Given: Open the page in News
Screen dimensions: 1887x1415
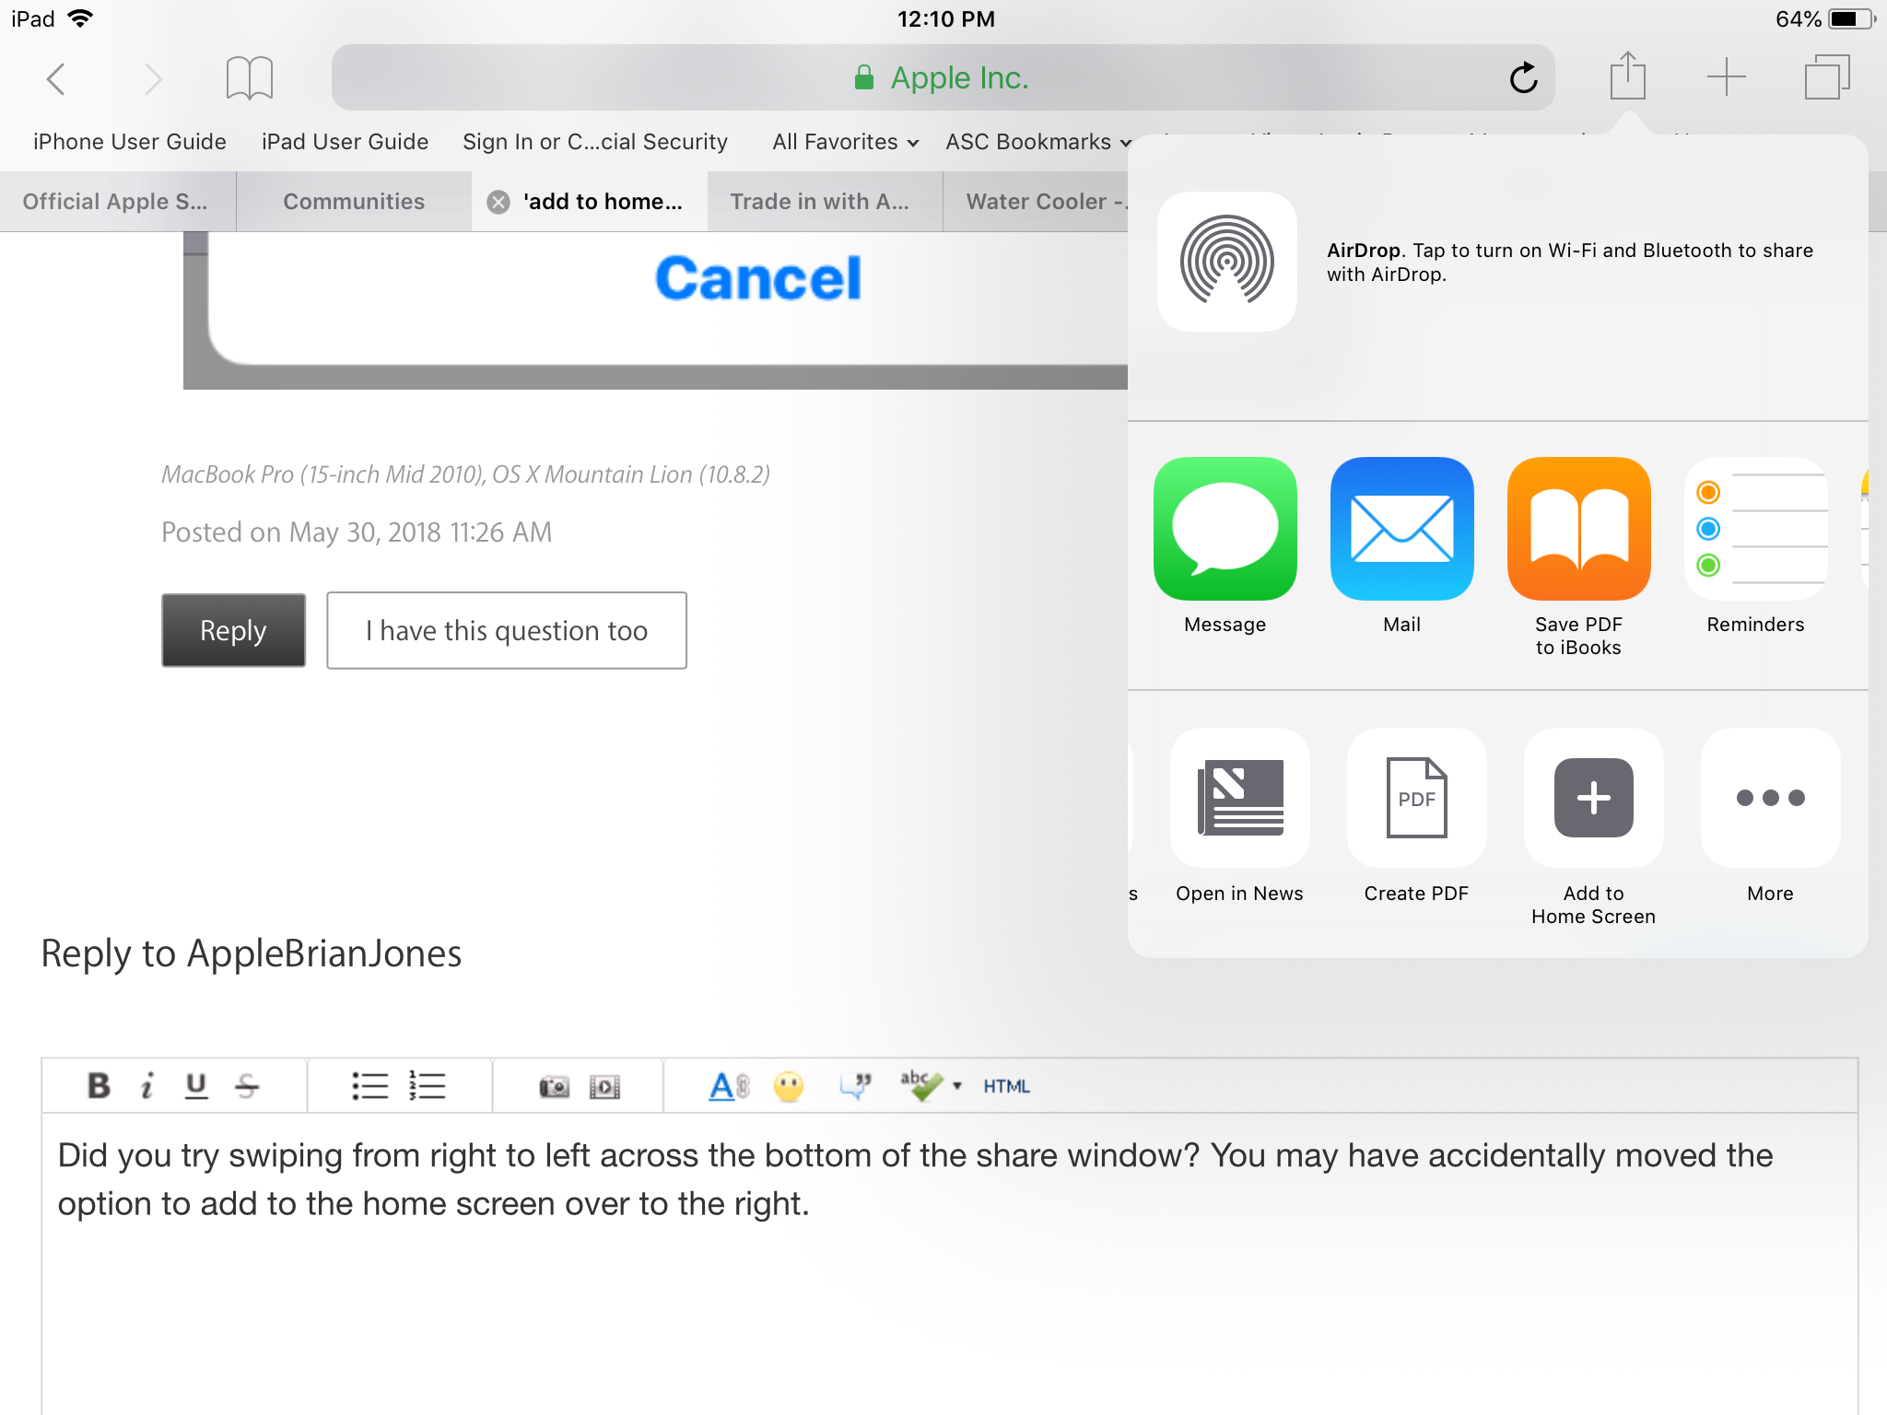Looking at the screenshot, I should point(1239,798).
